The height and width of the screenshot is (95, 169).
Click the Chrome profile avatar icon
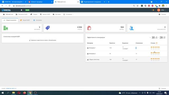point(163,6)
